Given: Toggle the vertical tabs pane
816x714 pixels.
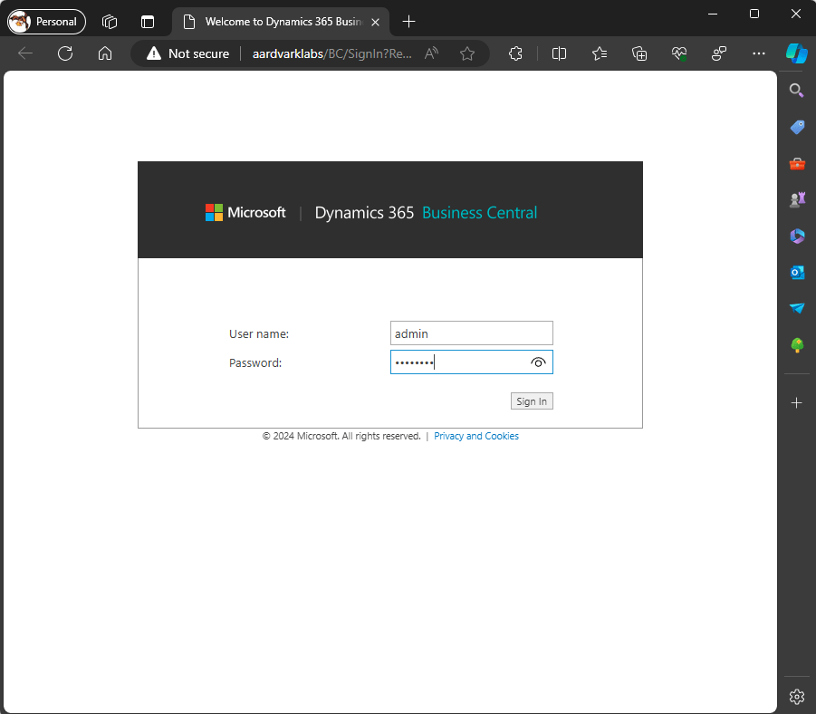Looking at the screenshot, I should pyautogui.click(x=148, y=22).
